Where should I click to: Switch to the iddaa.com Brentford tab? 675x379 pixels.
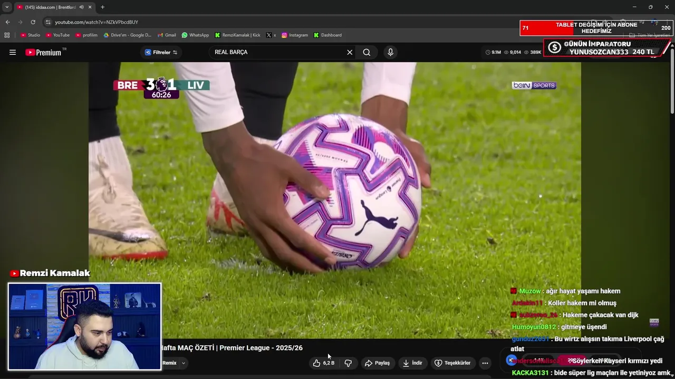tap(50, 7)
